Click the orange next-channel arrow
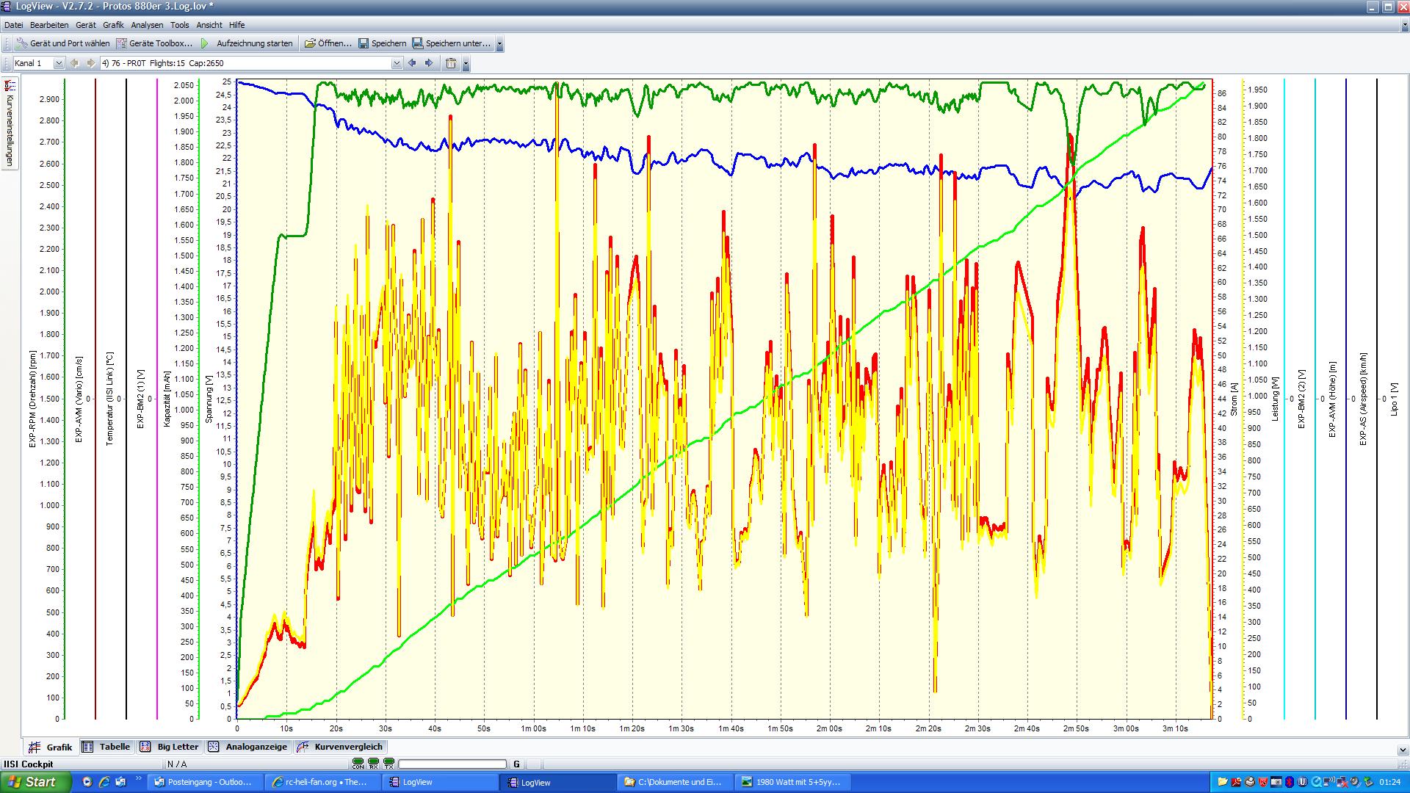Image resolution: width=1410 pixels, height=793 pixels. pos(91,63)
